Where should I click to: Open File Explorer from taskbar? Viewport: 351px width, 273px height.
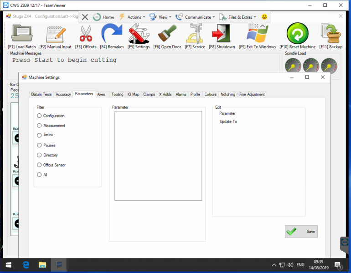pos(42,265)
